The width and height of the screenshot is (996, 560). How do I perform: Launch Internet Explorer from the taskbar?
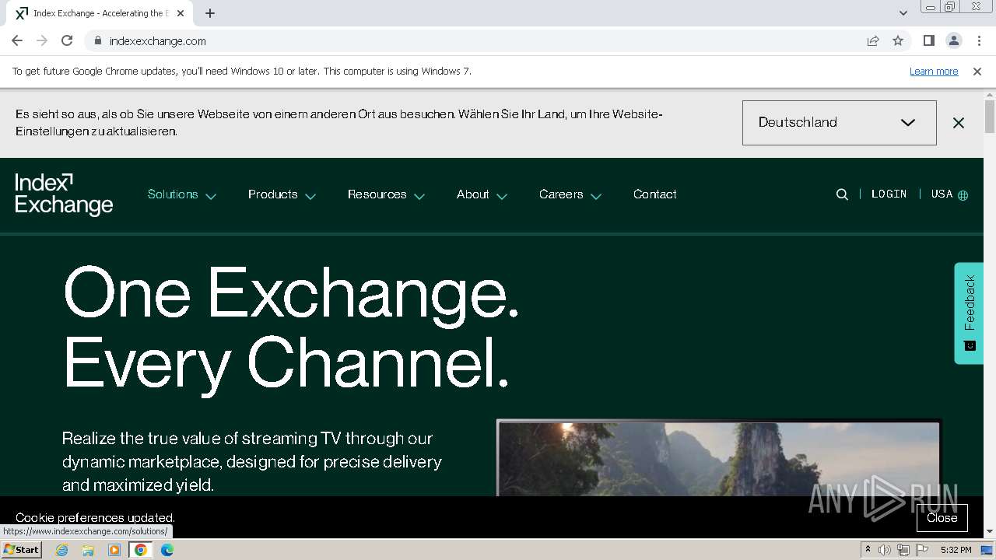(x=61, y=550)
